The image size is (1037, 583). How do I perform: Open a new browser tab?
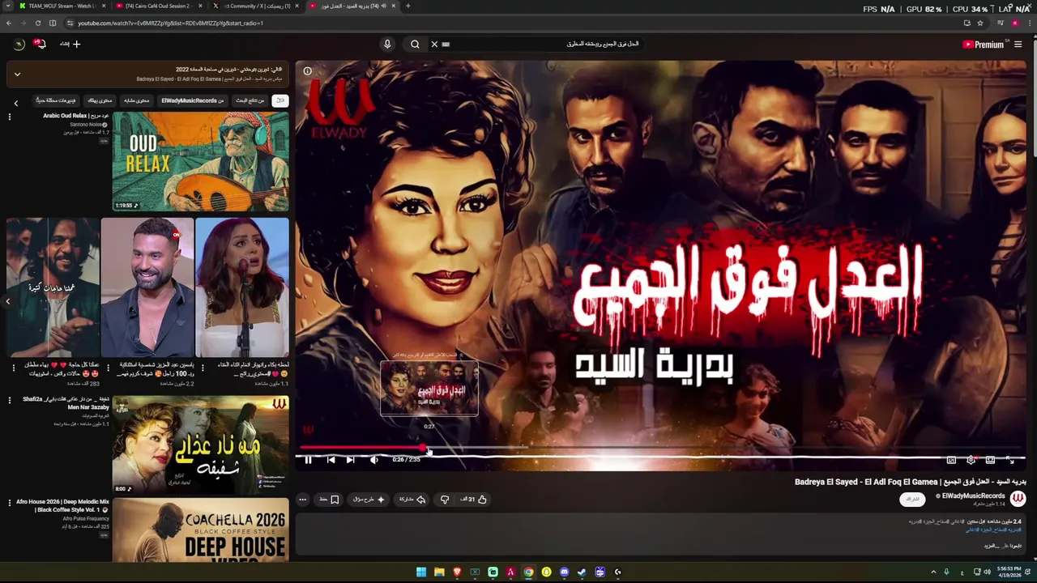[x=408, y=6]
